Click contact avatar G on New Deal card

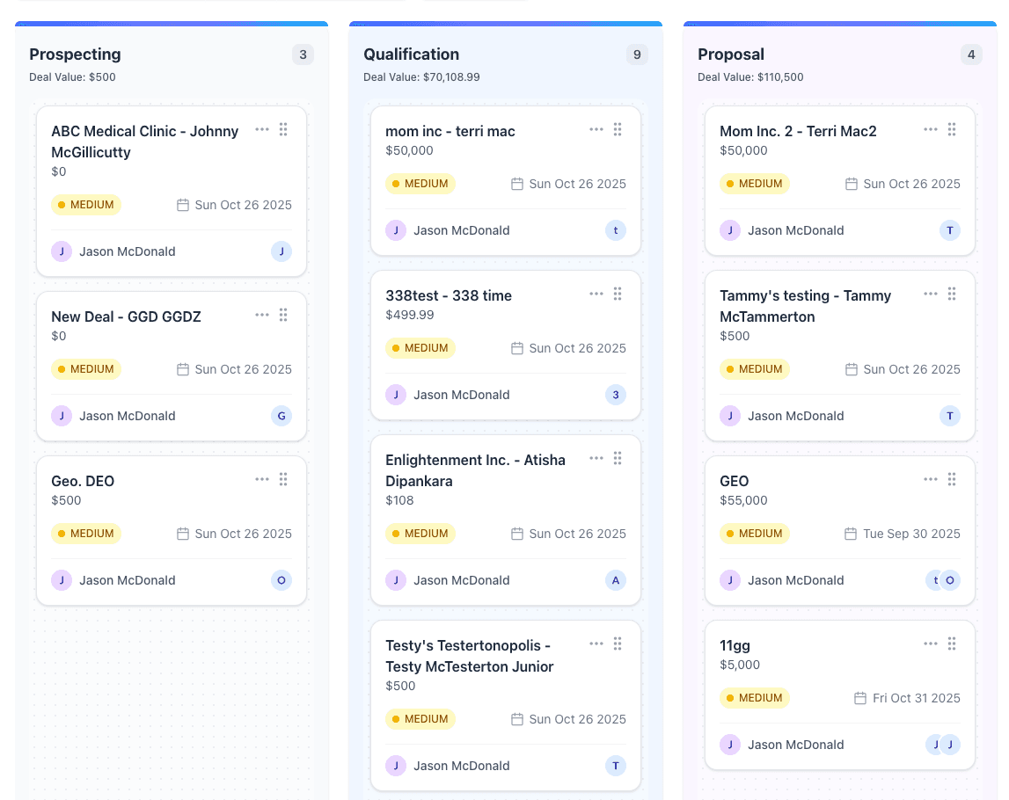(x=281, y=416)
